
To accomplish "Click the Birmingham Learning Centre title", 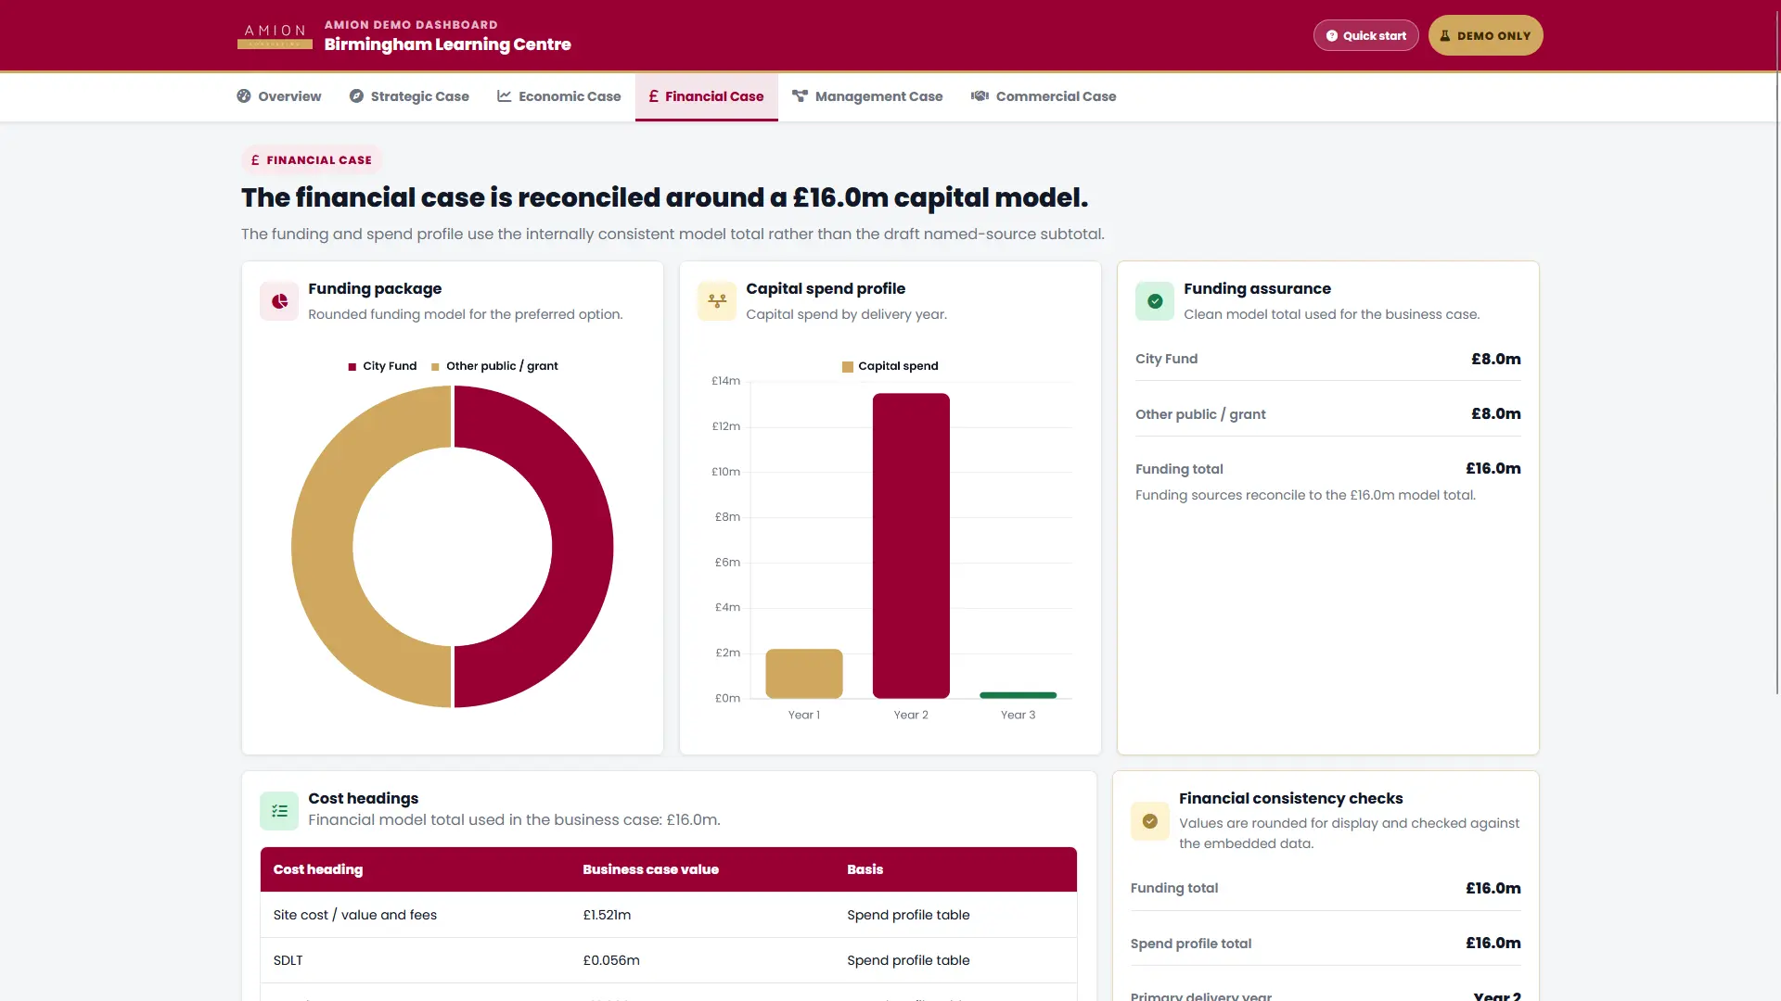I will coord(447,44).
